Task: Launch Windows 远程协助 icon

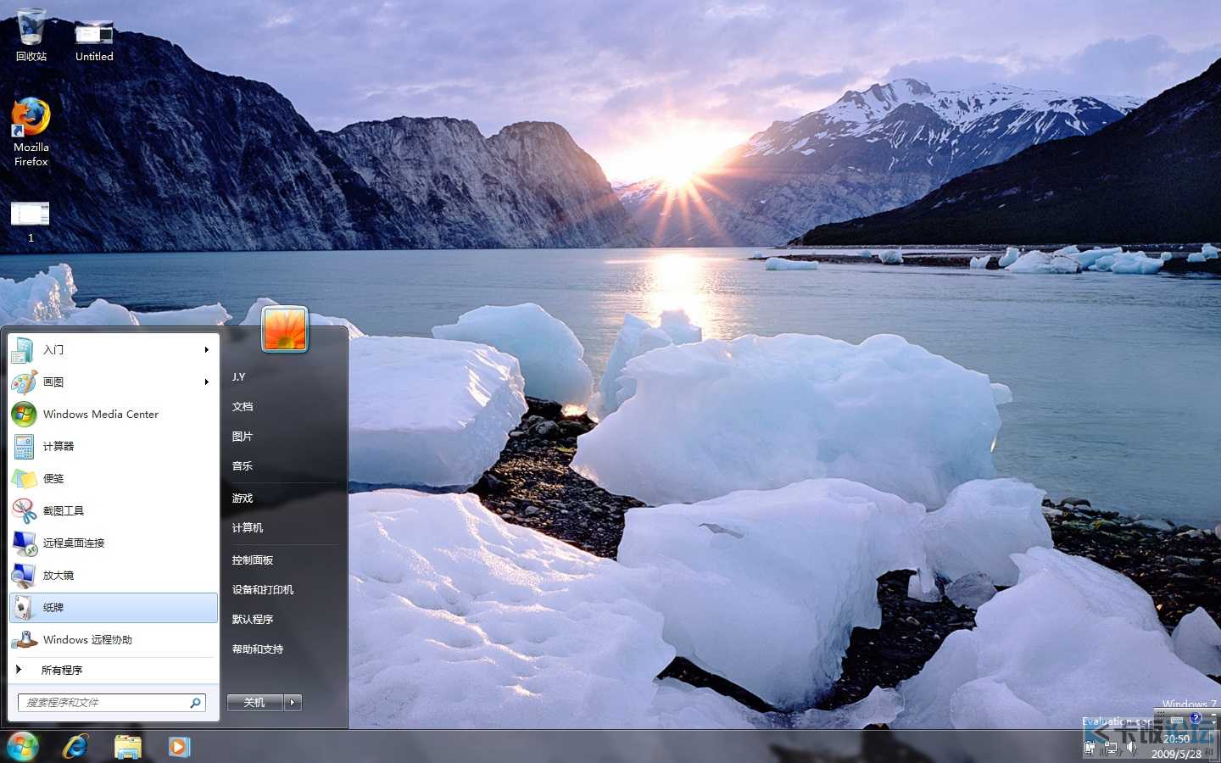Action: 23,639
